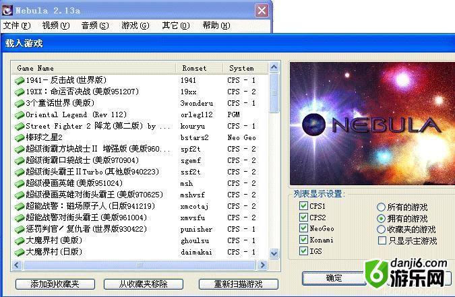This screenshot has width=455, height=297.
Task: Click the green icon beside 惩罚判官/复仇者
Action: [x=20, y=229]
